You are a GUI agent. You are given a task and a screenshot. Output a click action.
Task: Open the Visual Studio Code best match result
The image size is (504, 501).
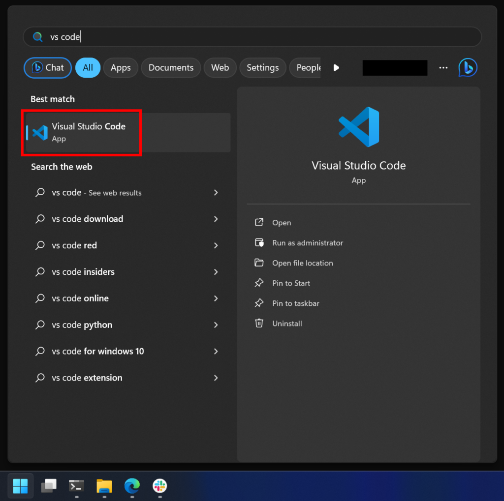[128, 133]
